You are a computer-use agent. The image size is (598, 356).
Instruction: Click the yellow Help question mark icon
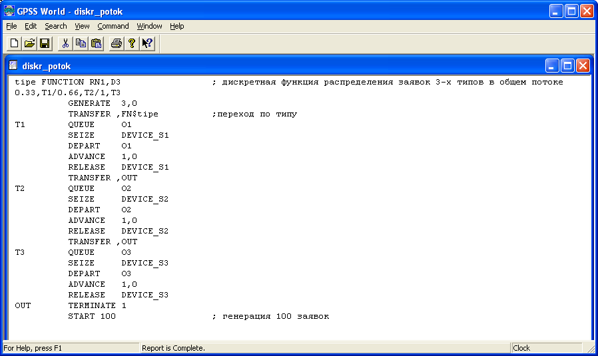132,43
